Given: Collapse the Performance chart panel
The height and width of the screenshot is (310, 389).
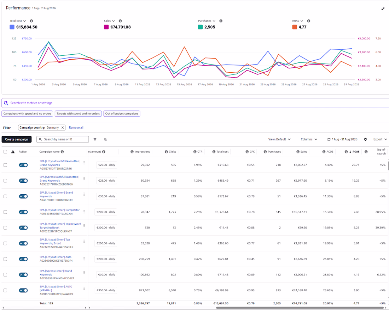Looking at the screenshot, I should tap(383, 9).
